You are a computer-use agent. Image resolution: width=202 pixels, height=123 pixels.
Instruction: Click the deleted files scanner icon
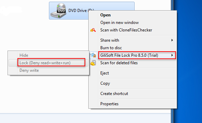point(93,63)
